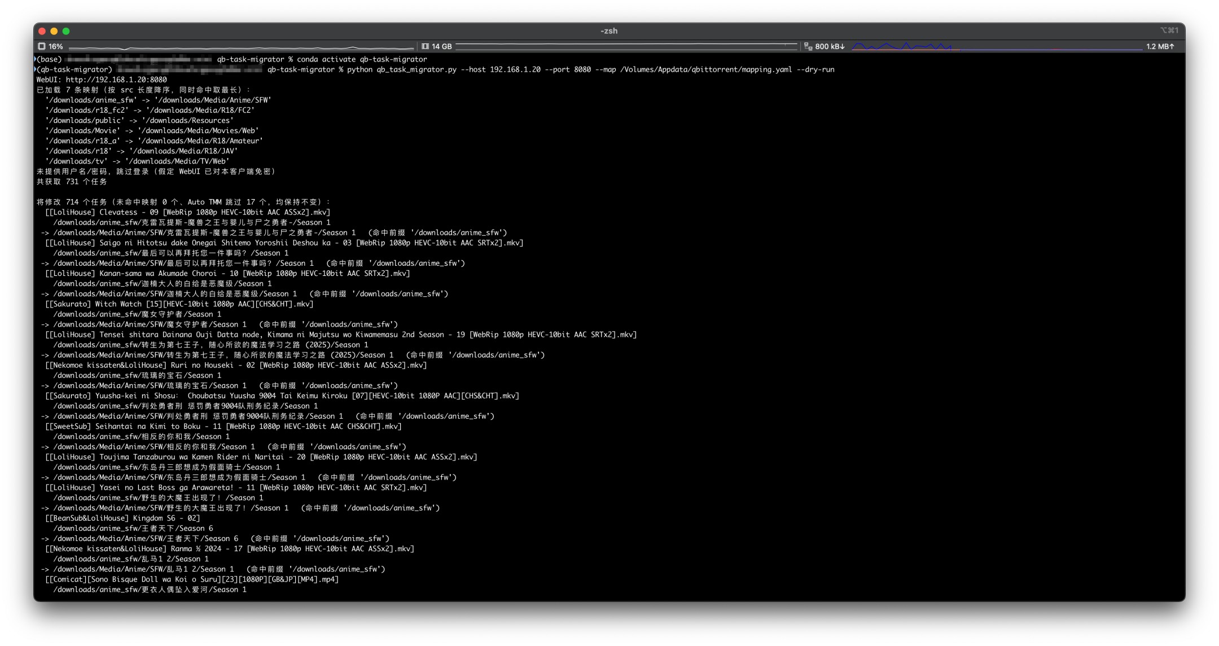Maximize the terminal with green button
This screenshot has height=646, width=1219.
(x=66, y=31)
